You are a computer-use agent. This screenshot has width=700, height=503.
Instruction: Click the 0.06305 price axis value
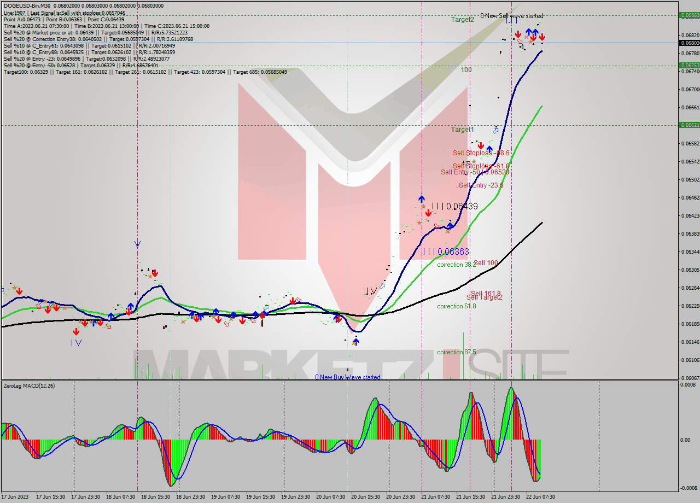(x=690, y=270)
